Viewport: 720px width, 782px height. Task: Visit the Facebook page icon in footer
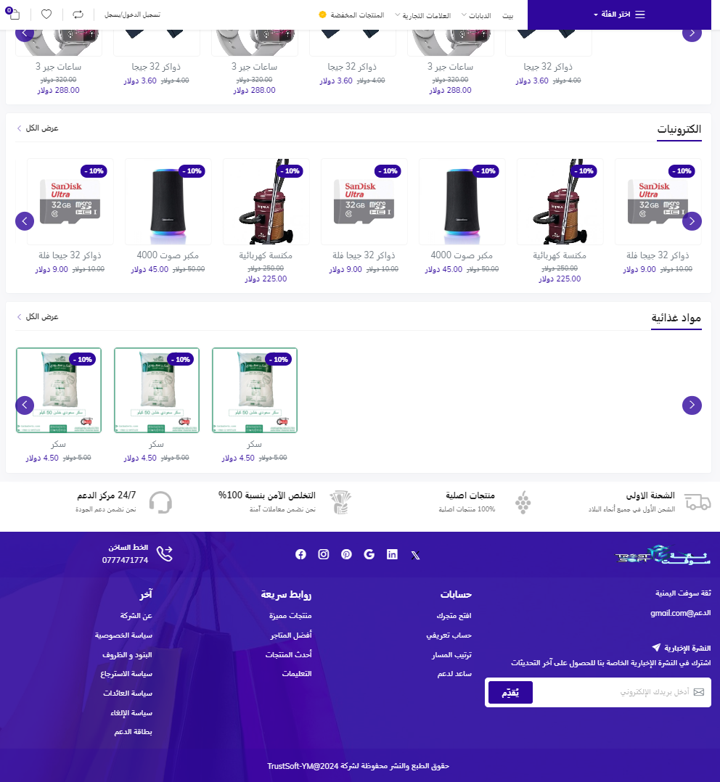point(300,554)
